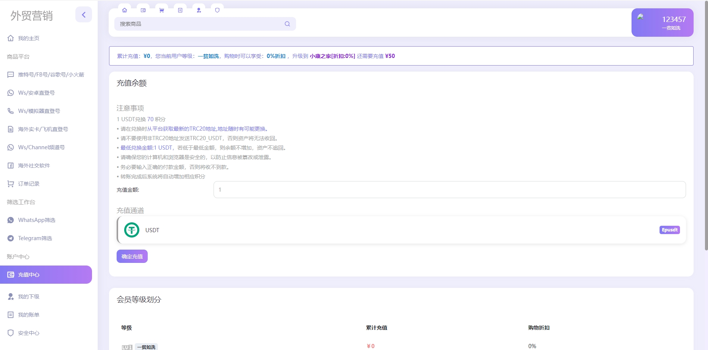Select the USDT recharge channel
This screenshot has width=708, height=350.
[401, 230]
